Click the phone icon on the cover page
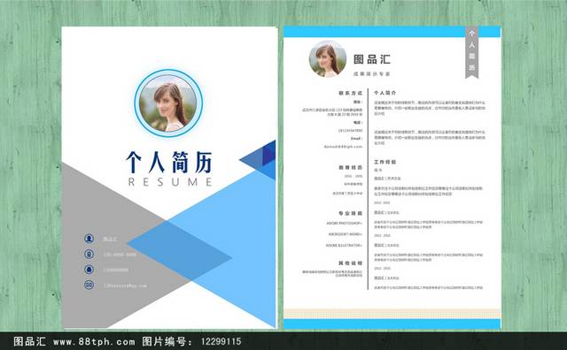Image resolution: width=567 pixels, height=350 pixels. pos(89,254)
